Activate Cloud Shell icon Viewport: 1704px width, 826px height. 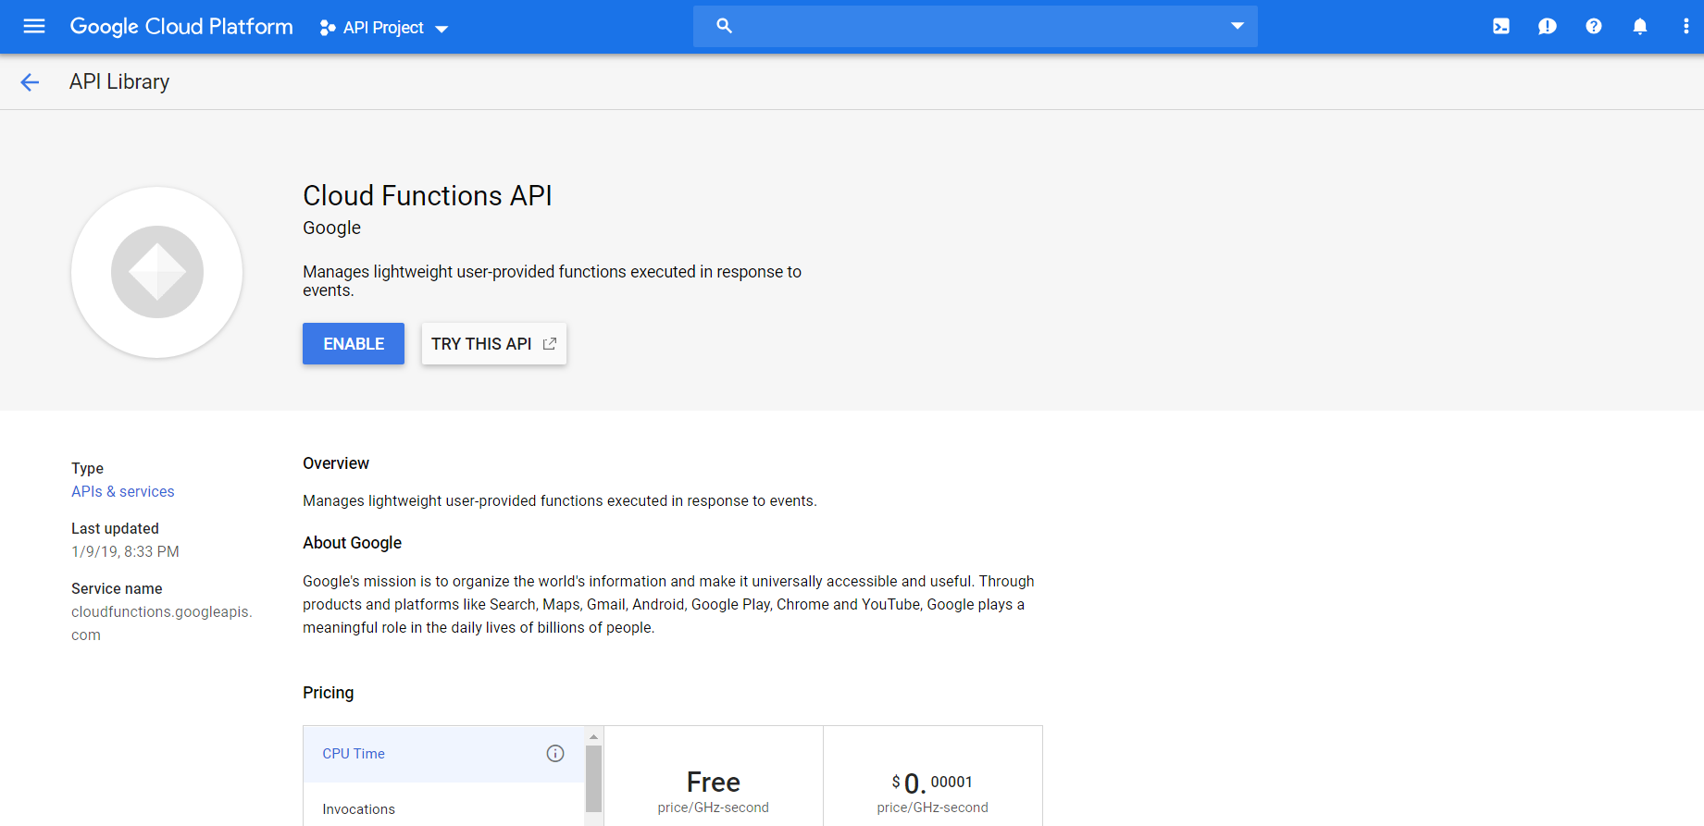(x=1501, y=27)
